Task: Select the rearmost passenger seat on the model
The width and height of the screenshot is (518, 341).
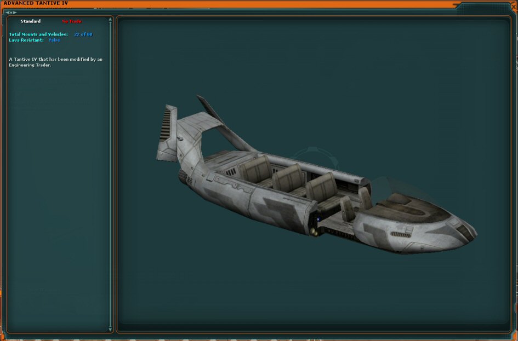Action: tap(256, 170)
